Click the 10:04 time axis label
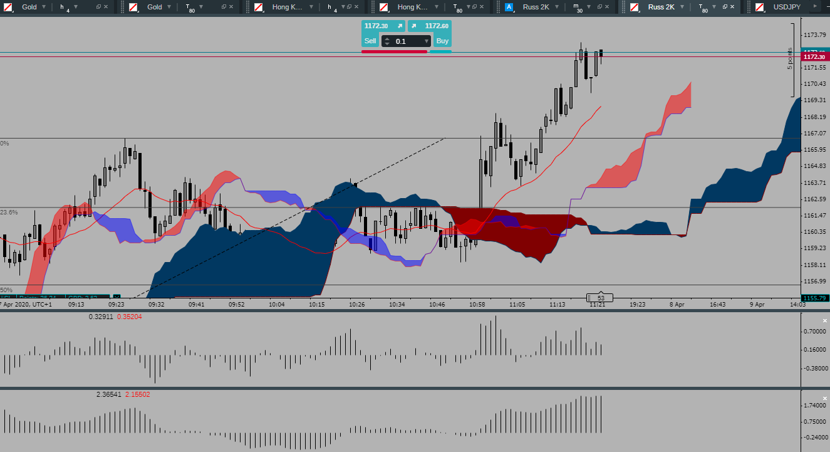This screenshot has height=452, width=830. tap(276, 304)
